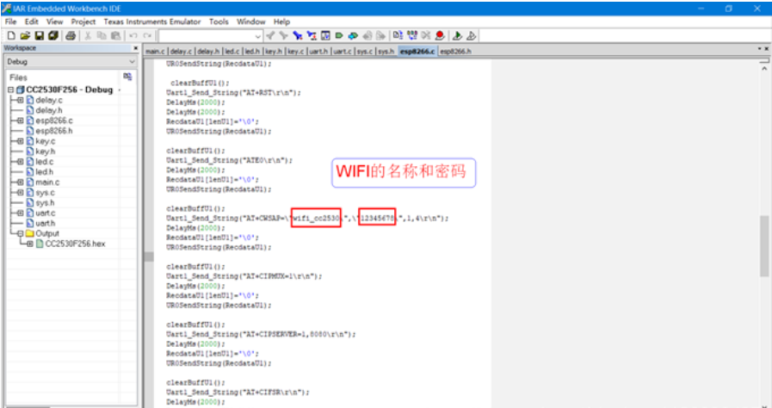Expand the main.c tree node
772x408 pixels.
tap(20, 182)
